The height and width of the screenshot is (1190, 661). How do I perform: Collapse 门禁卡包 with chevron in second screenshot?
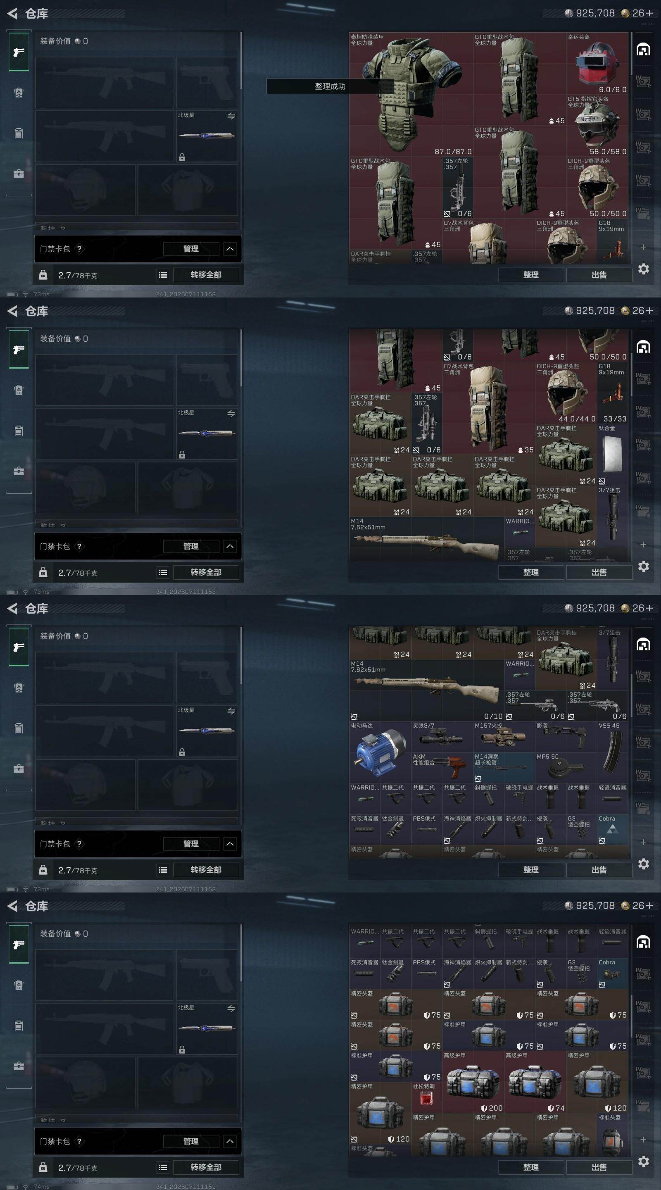230,547
